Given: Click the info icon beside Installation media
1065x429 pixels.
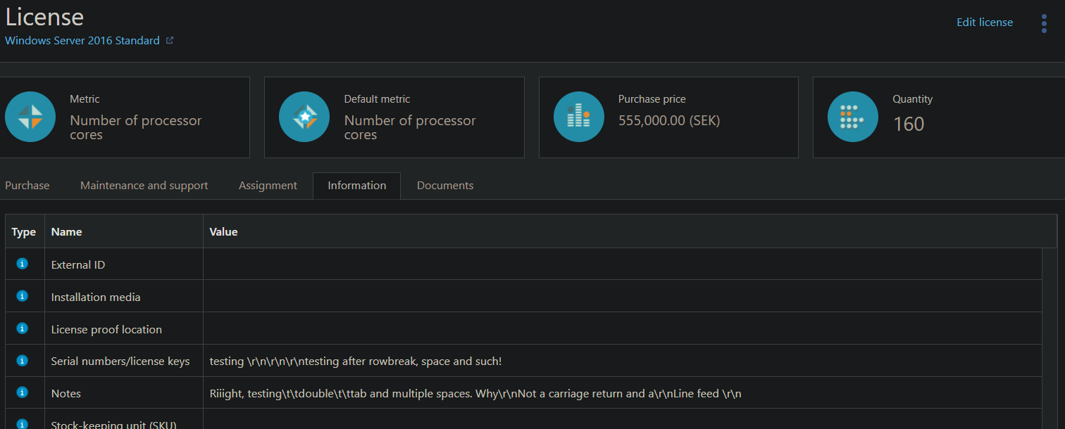Looking at the screenshot, I should (21, 296).
